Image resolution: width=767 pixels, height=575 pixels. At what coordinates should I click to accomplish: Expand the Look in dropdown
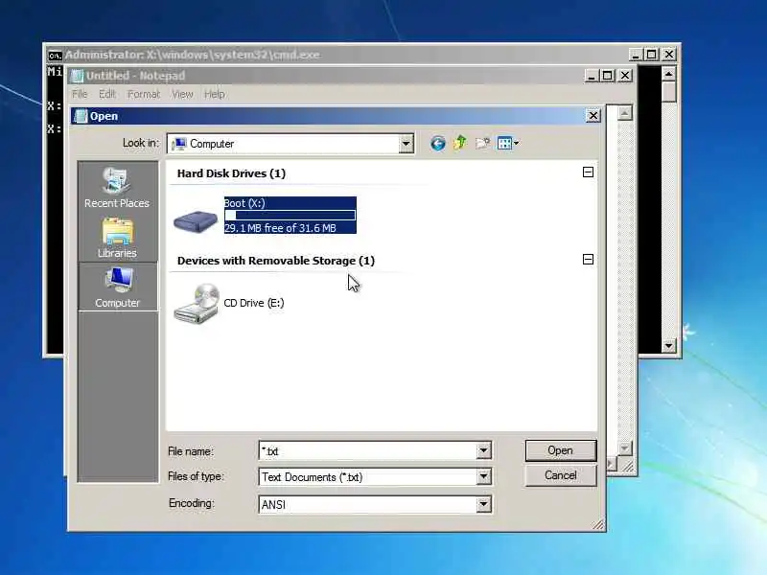coord(406,144)
